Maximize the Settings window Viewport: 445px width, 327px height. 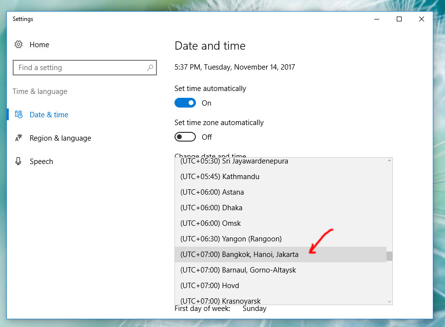[x=399, y=19]
